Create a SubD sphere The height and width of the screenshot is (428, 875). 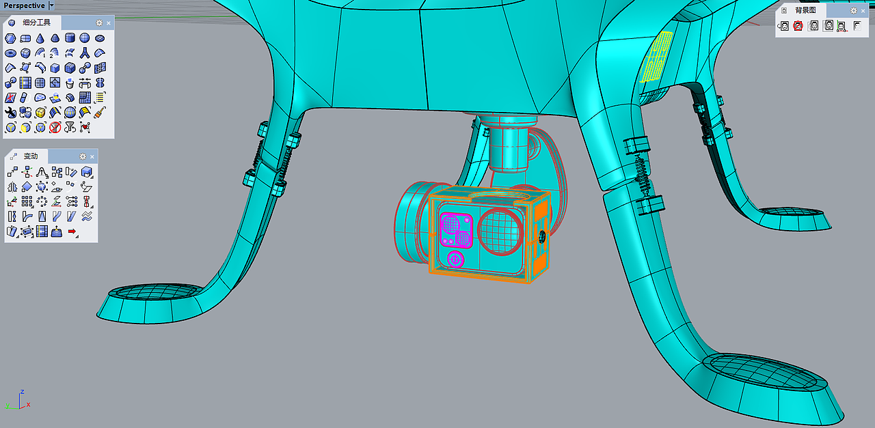click(84, 38)
